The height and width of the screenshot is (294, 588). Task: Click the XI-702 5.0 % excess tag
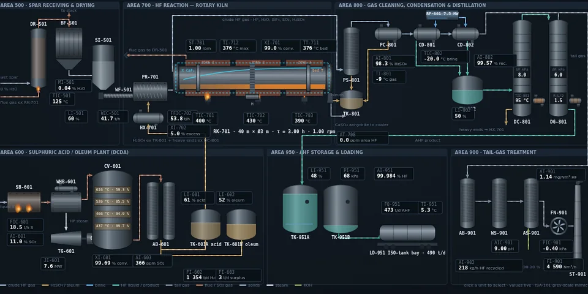(x=189, y=131)
